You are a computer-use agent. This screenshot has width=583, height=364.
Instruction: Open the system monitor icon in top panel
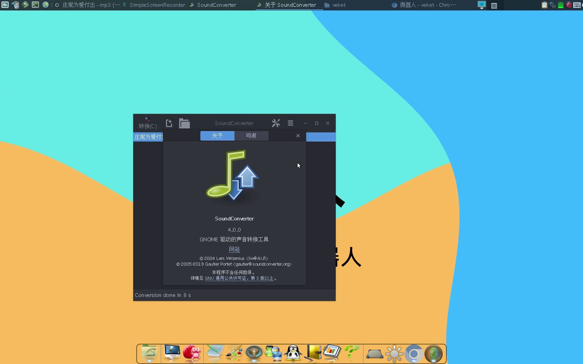[x=5, y=5]
